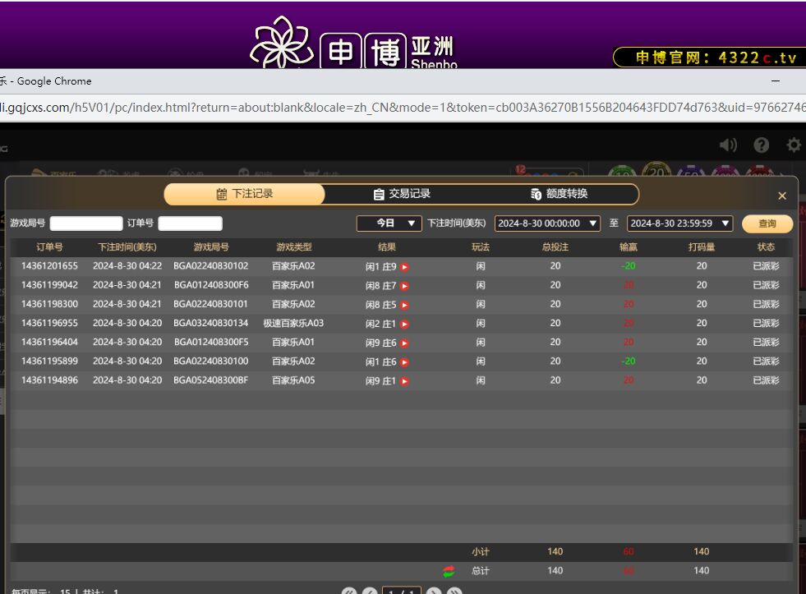The image size is (806, 594).
Task: Play video replay for order 14361194896
Action: (x=405, y=381)
